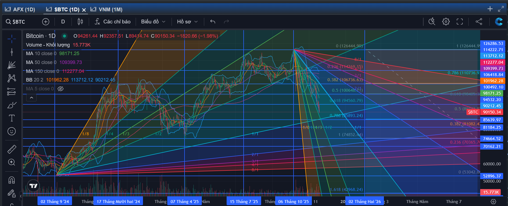Click the 07 Tháng 4 '25 date marker
This screenshot has width=508, height=206.
point(185,201)
